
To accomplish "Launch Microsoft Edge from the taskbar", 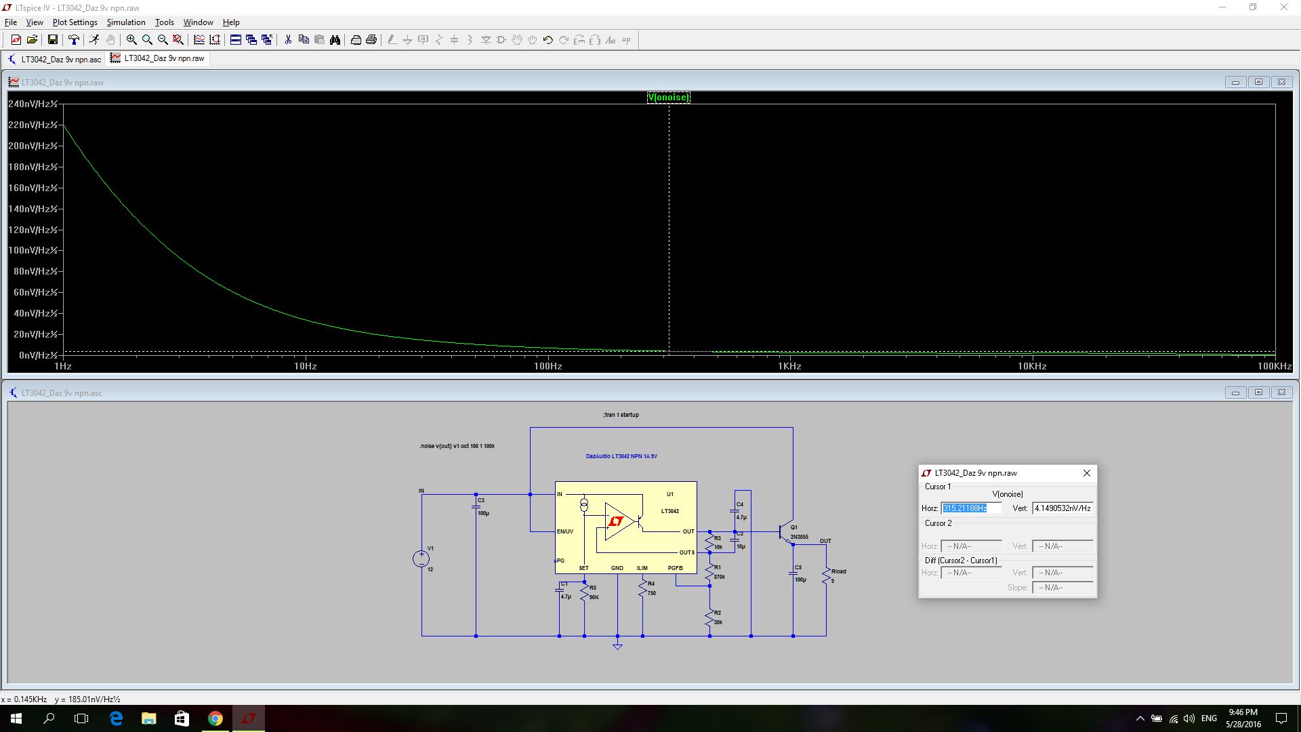I will click(x=116, y=718).
